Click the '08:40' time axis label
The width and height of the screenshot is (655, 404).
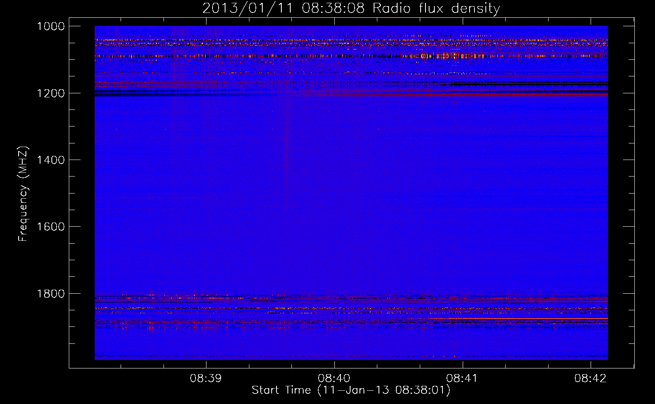[334, 378]
